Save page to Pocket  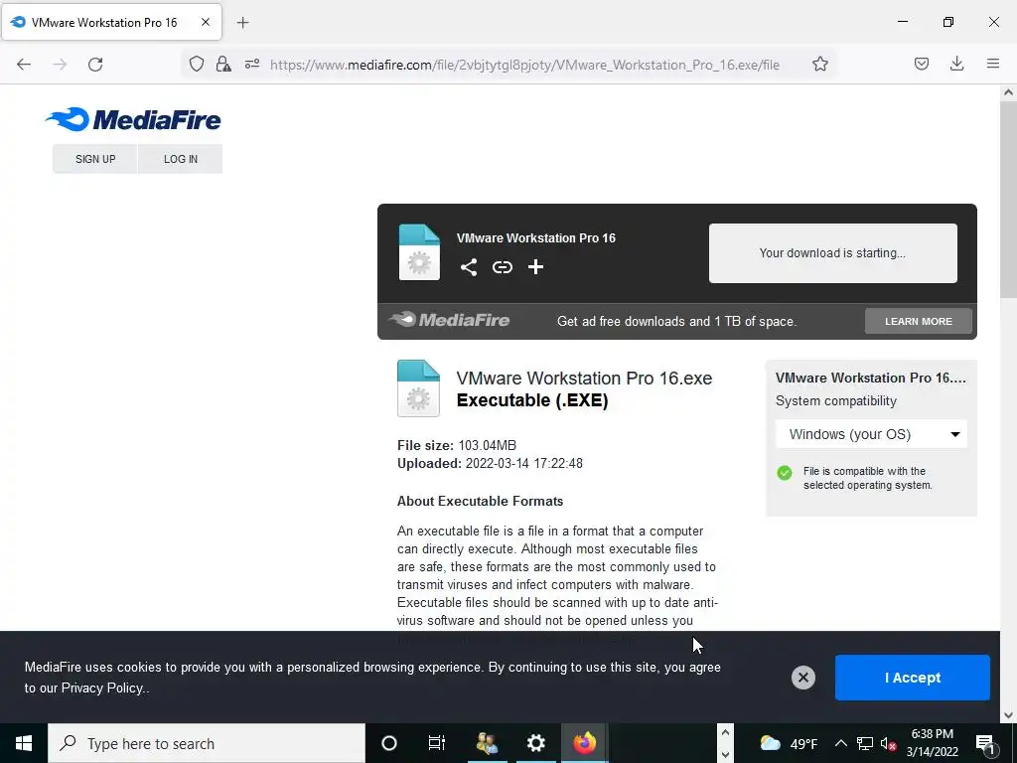[x=921, y=64]
